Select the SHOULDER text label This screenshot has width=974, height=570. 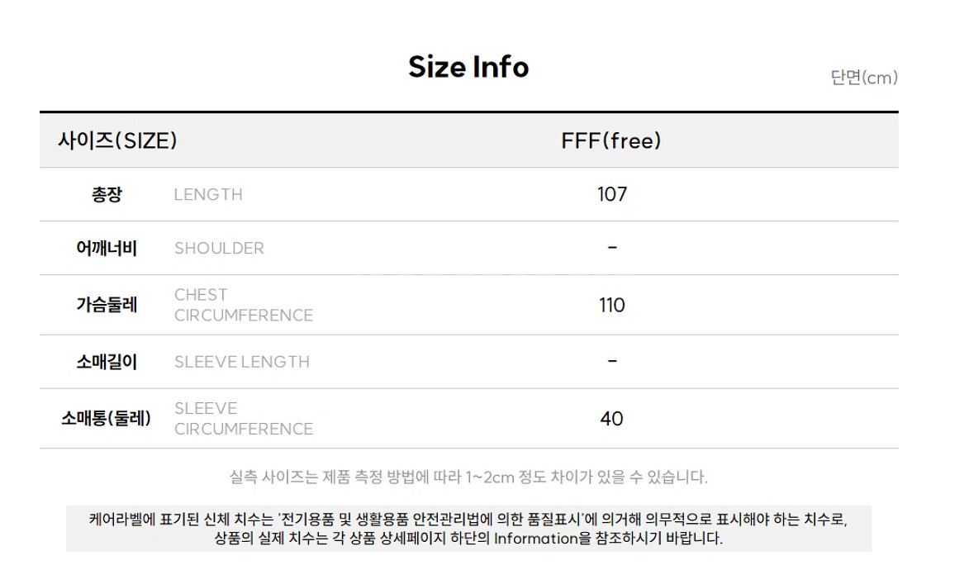point(219,249)
